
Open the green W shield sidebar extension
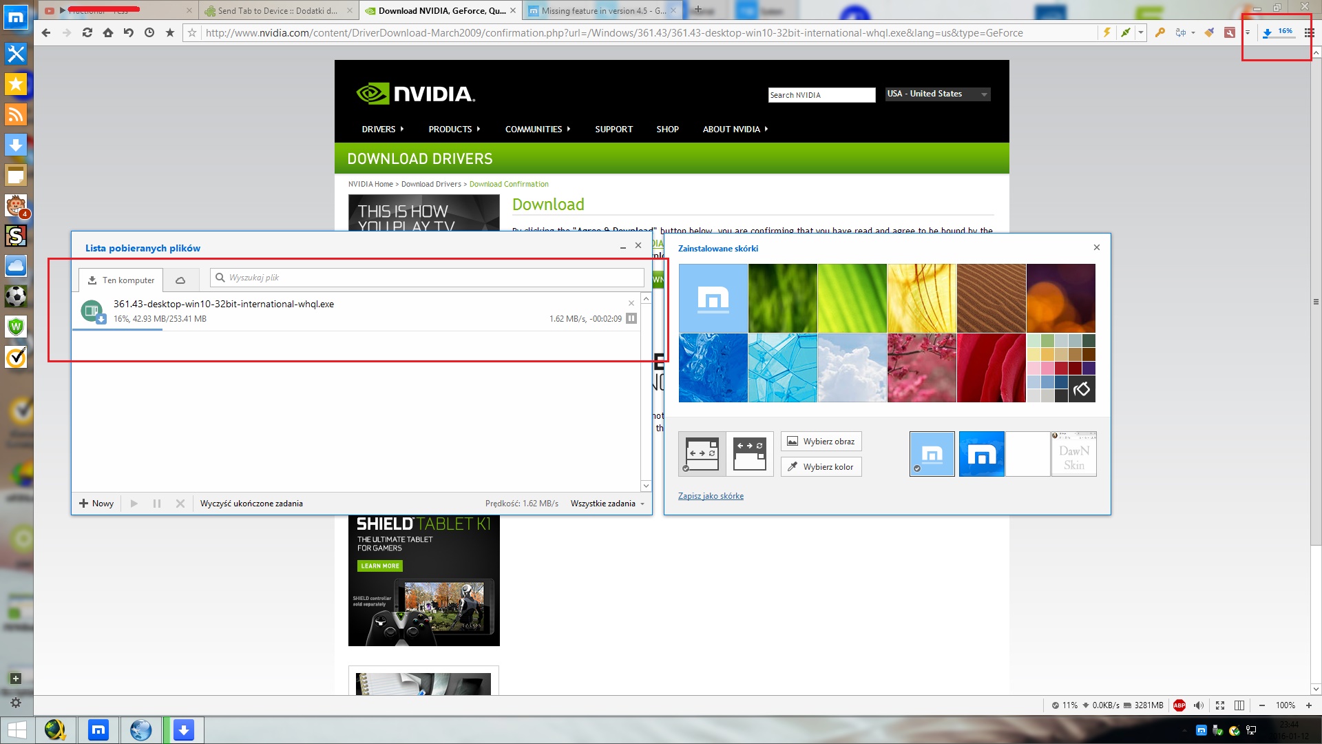click(x=16, y=327)
